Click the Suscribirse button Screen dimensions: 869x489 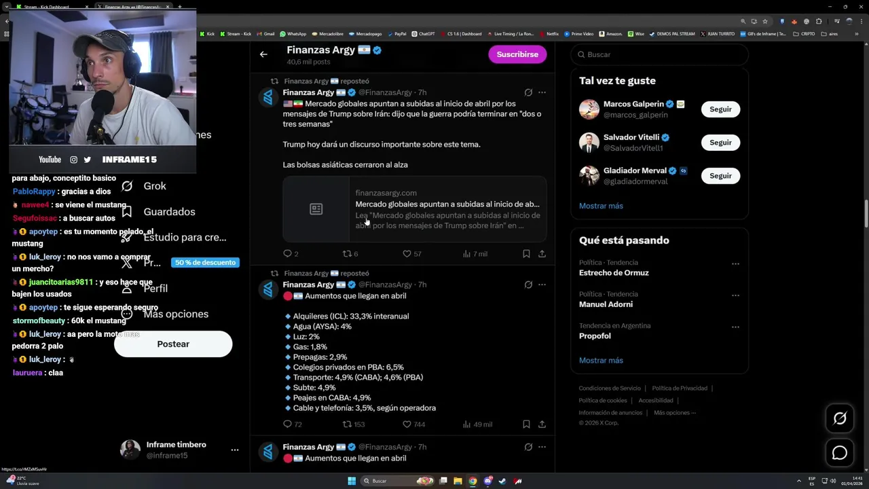pyautogui.click(x=517, y=54)
